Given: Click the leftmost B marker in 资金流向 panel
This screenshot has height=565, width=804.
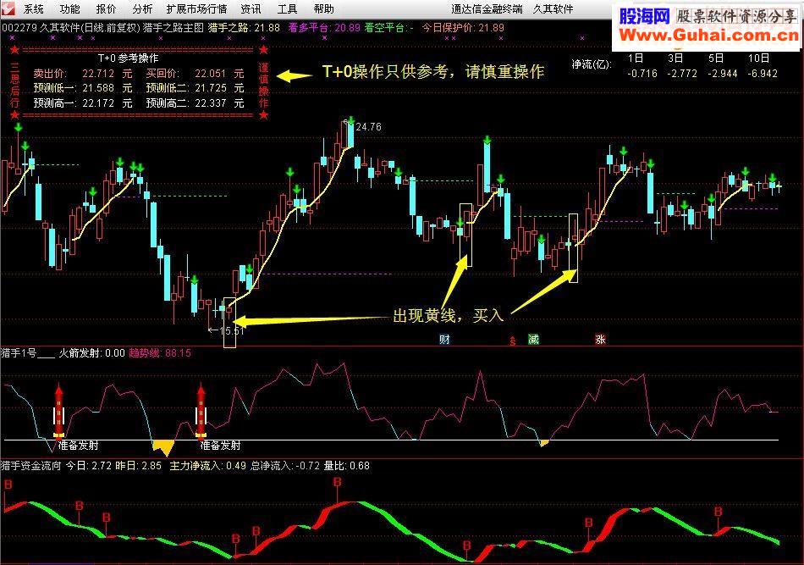Looking at the screenshot, I should point(8,485).
